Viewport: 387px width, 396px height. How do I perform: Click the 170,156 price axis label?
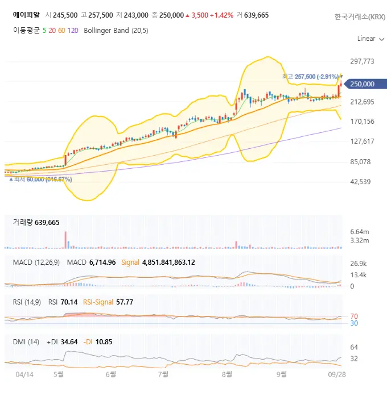(362, 122)
